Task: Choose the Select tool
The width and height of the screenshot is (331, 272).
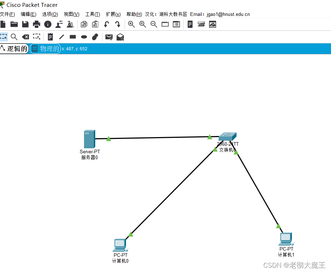Action: point(3,37)
